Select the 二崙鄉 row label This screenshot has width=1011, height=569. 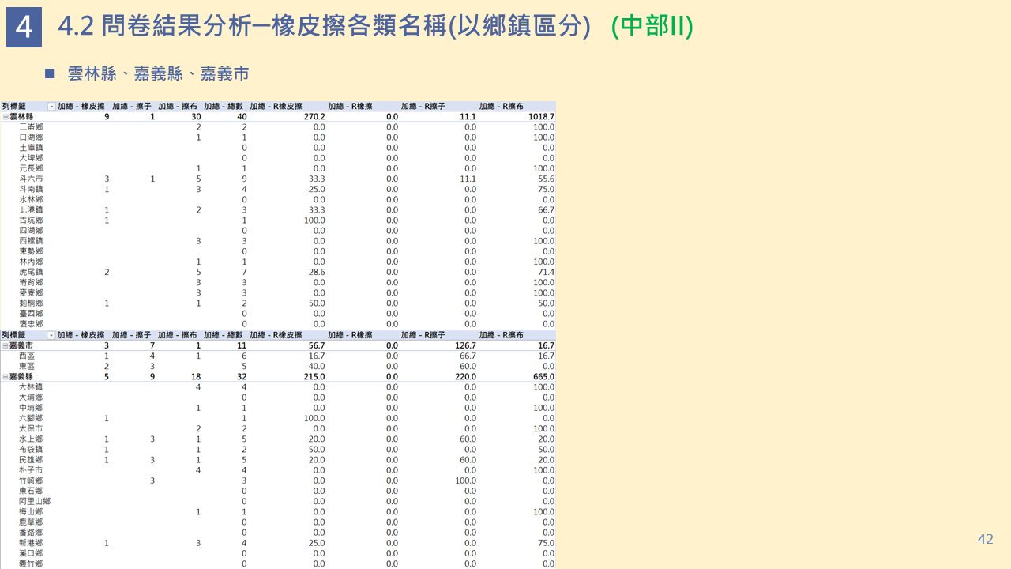(x=31, y=126)
